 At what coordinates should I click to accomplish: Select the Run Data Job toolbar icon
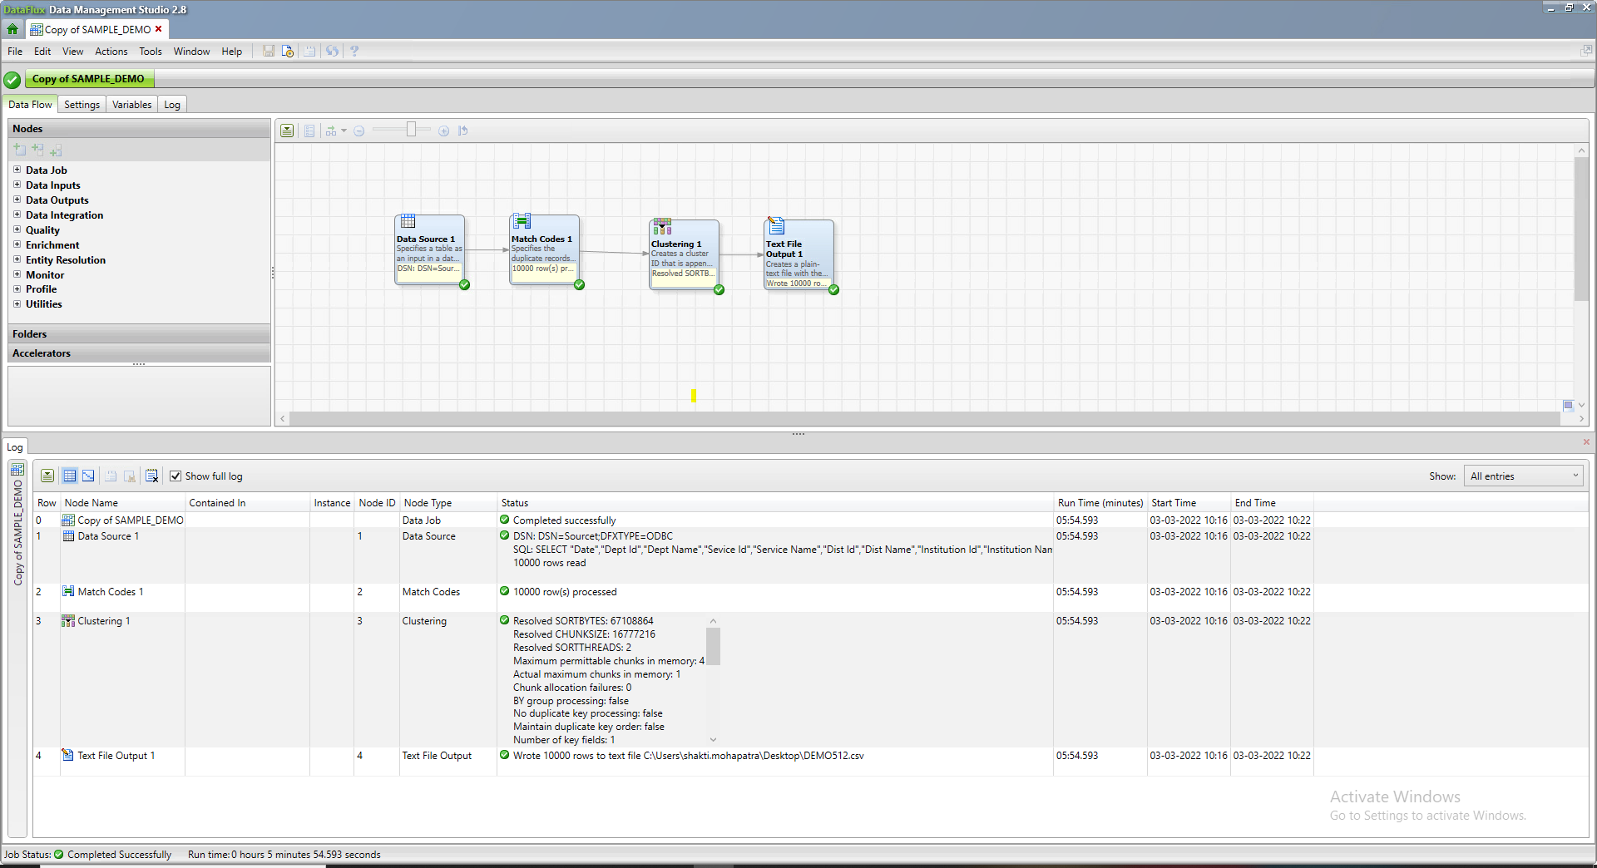click(288, 51)
